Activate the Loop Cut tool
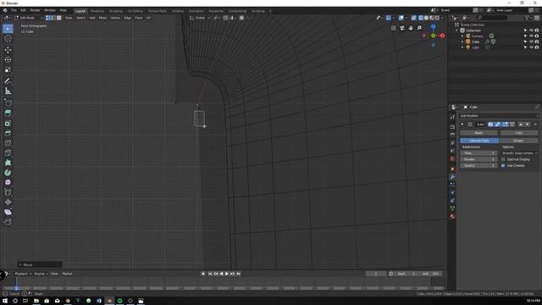The width and height of the screenshot is (542, 305). 8,143
